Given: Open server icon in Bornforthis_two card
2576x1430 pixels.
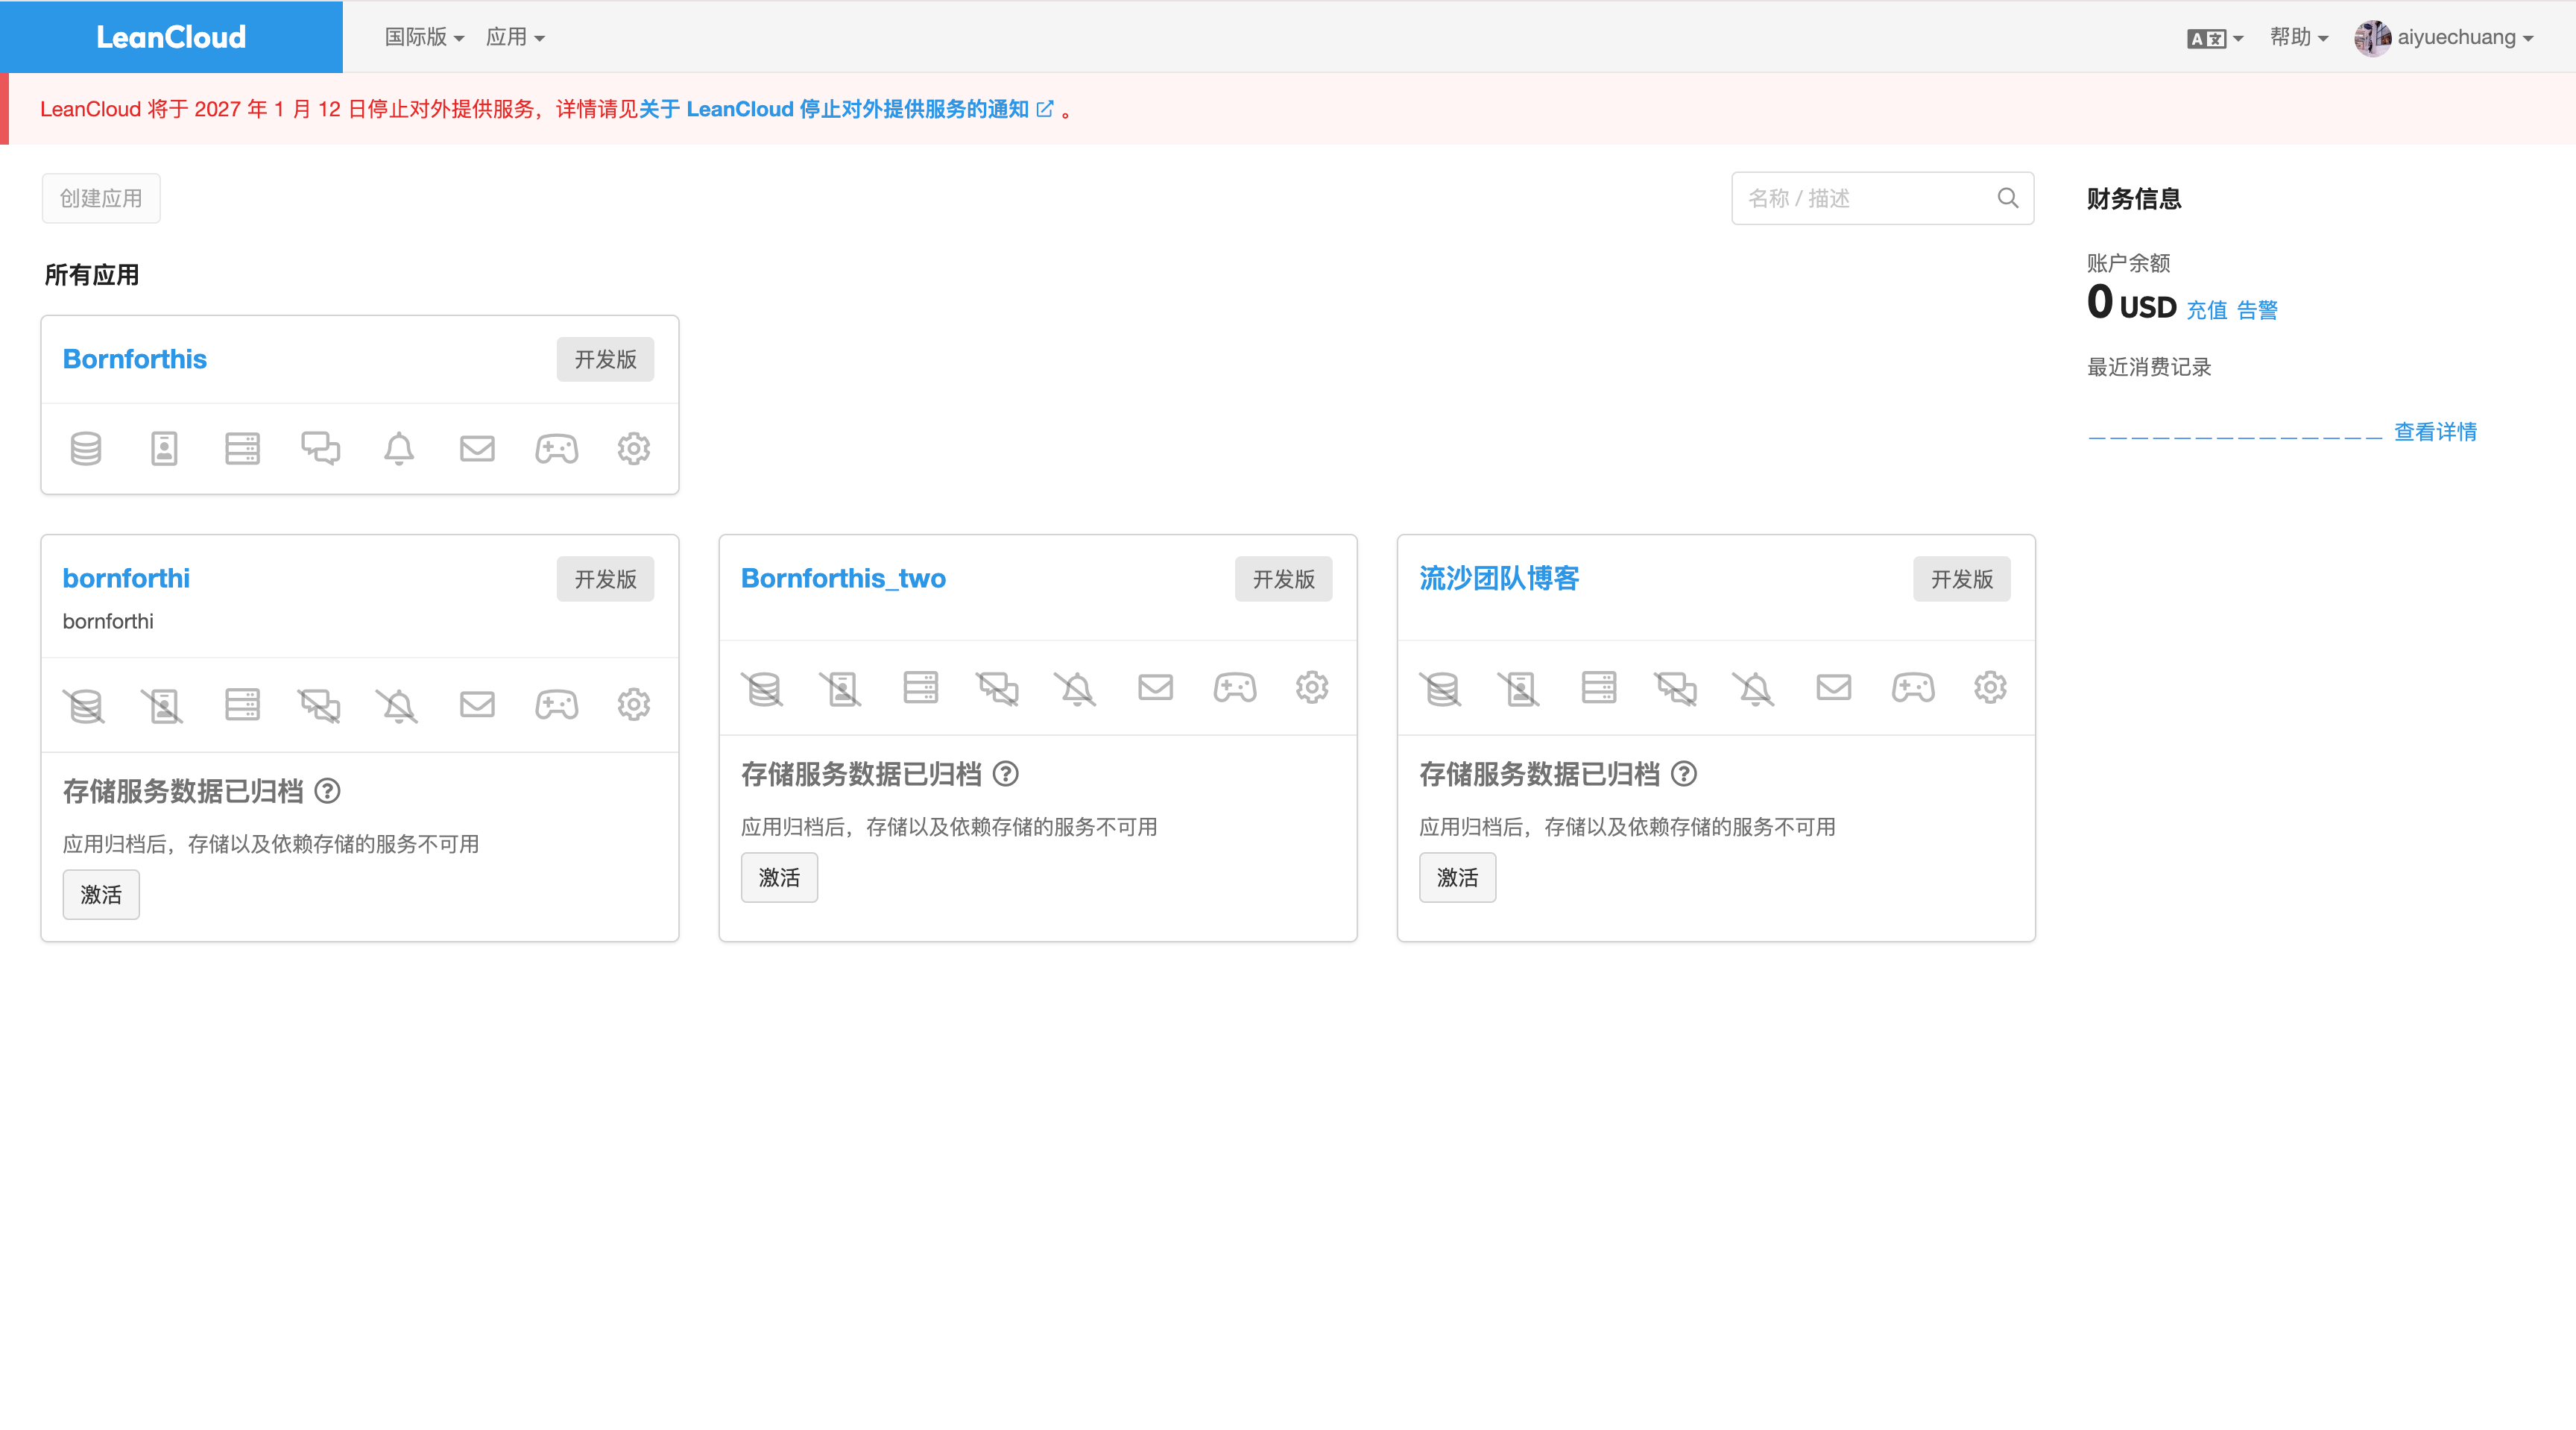Looking at the screenshot, I should [920, 688].
